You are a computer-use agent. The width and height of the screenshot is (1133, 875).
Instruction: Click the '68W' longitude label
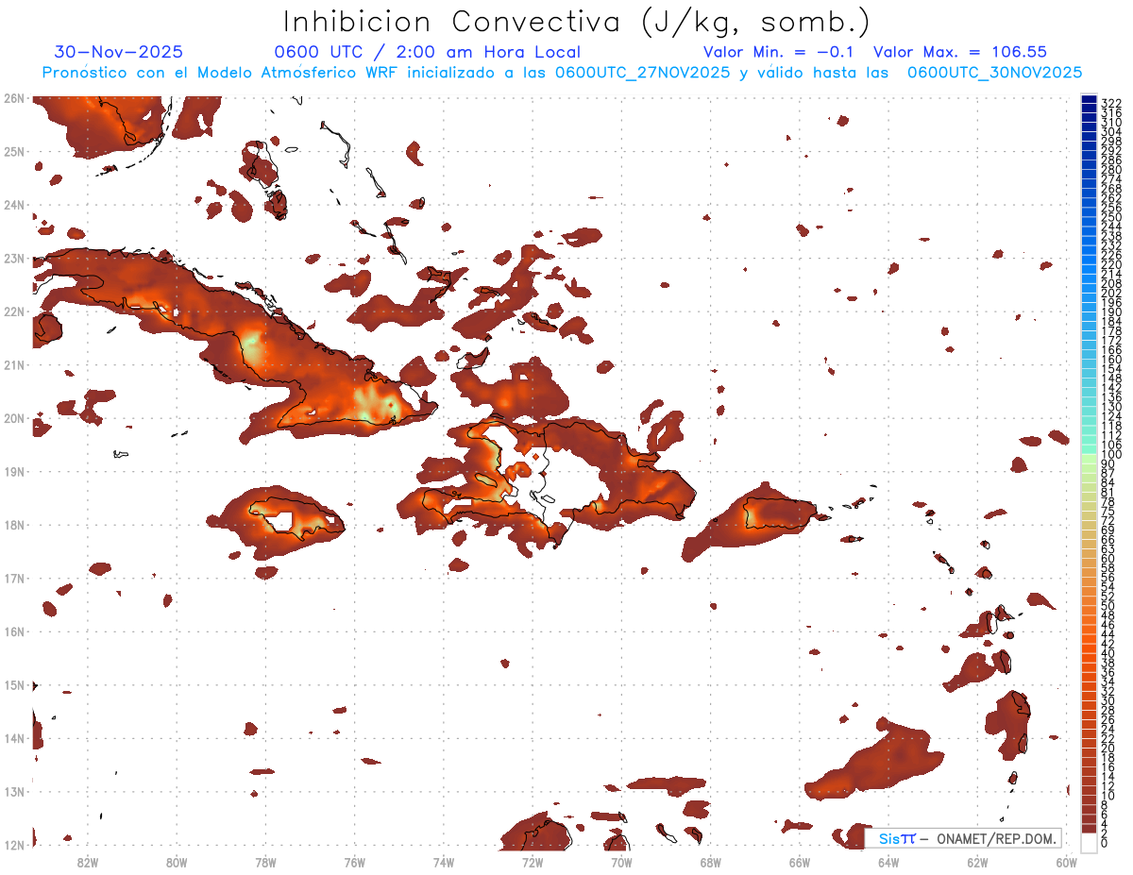point(711,863)
